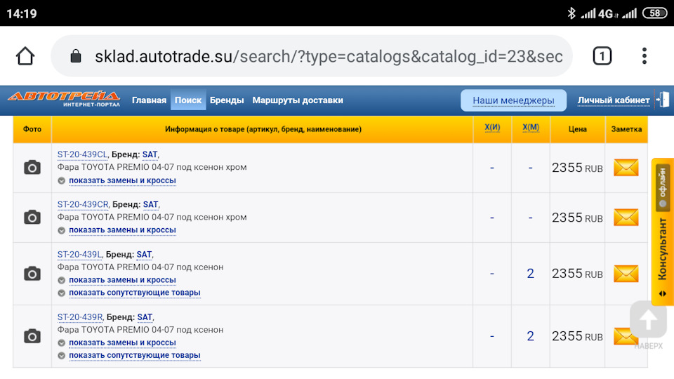Click the Наши менеджеры button
674x379 pixels.
[x=513, y=100]
